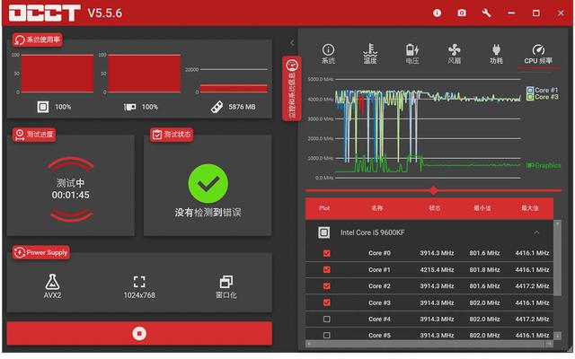Click the Core #2 maximum 4417.2 MHz

click(x=532, y=286)
